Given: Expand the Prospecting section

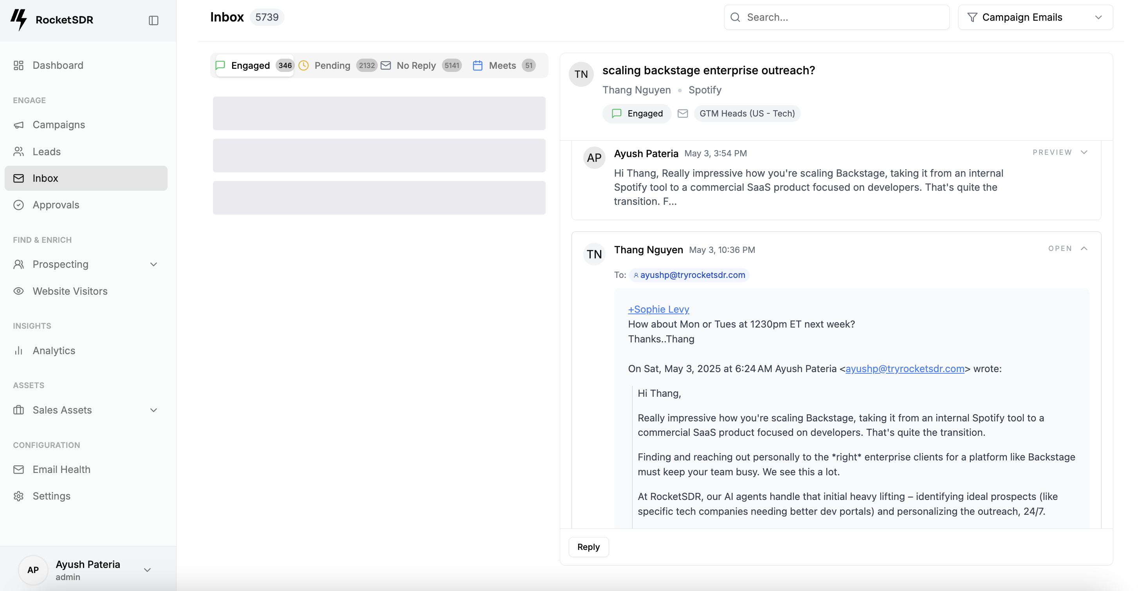Looking at the screenshot, I should click(x=153, y=264).
